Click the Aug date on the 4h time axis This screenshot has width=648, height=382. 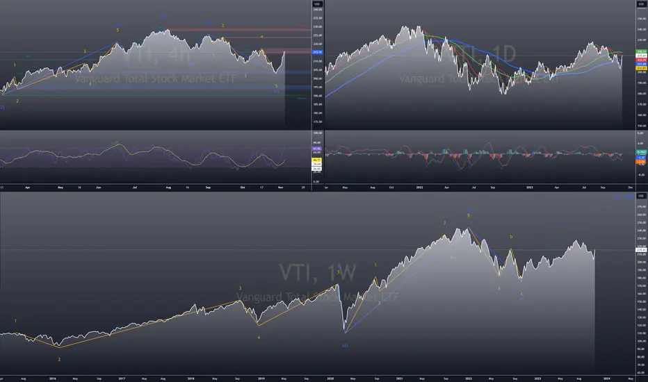(x=168, y=188)
